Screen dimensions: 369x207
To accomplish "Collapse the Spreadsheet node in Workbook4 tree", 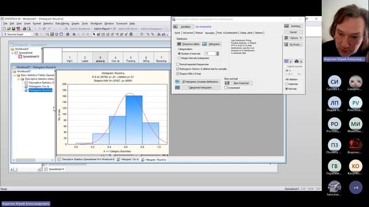I will [13, 53].
